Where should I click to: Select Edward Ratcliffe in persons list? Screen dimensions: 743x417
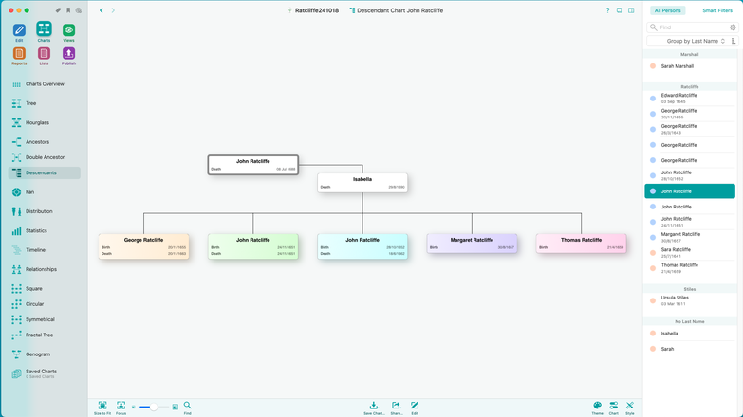click(x=690, y=99)
